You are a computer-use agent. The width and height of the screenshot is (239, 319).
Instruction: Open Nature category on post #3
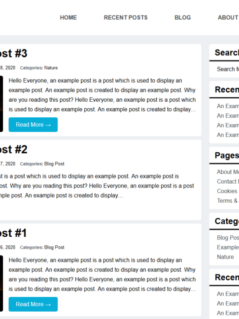(x=51, y=68)
